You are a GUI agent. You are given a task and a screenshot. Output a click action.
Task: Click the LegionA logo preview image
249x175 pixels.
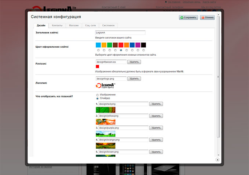[106, 86]
